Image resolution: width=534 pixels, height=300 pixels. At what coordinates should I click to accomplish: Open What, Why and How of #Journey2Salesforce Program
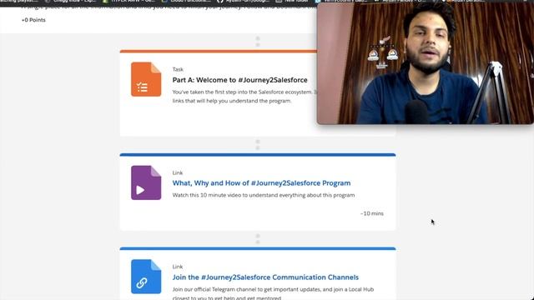pyautogui.click(x=261, y=183)
